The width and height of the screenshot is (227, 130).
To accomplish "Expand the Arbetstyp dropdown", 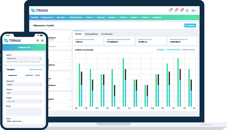I will pyautogui.click(x=24, y=84).
